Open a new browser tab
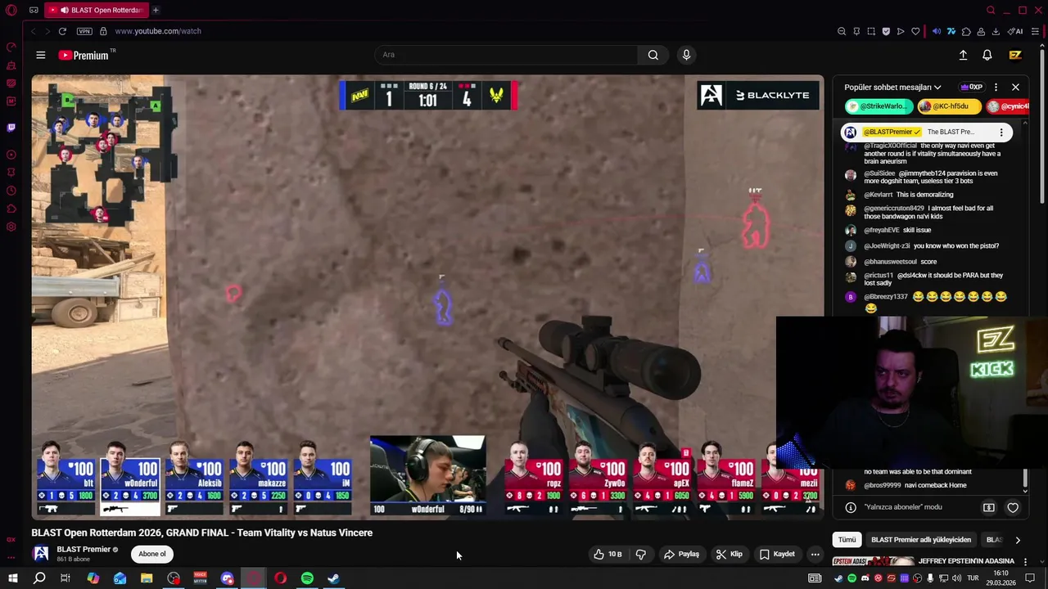 [156, 10]
